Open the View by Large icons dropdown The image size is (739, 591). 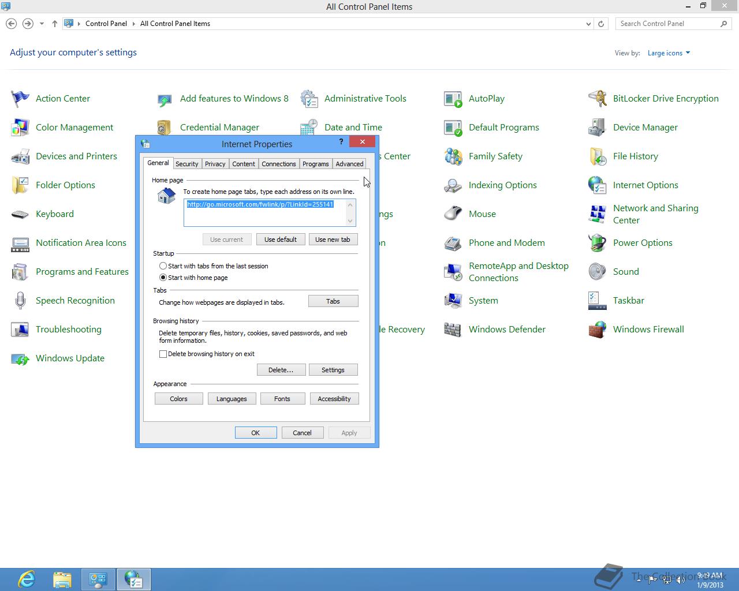(669, 53)
